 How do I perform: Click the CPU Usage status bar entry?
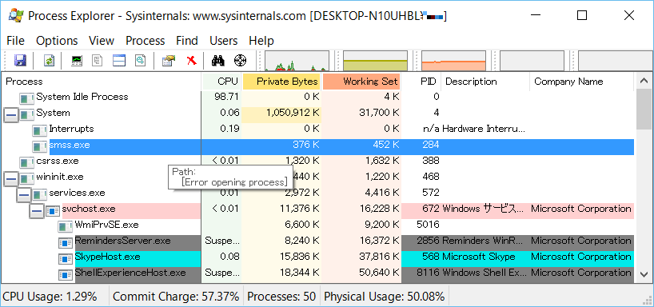(x=50, y=297)
